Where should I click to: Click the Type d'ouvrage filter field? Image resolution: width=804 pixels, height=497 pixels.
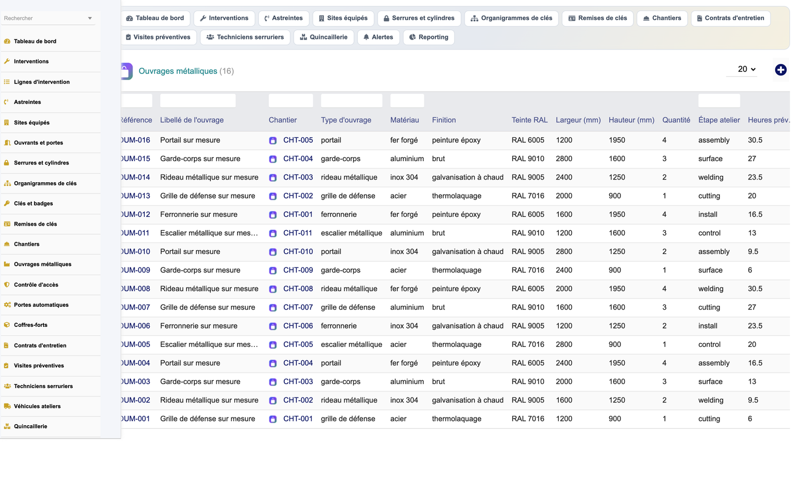click(352, 101)
